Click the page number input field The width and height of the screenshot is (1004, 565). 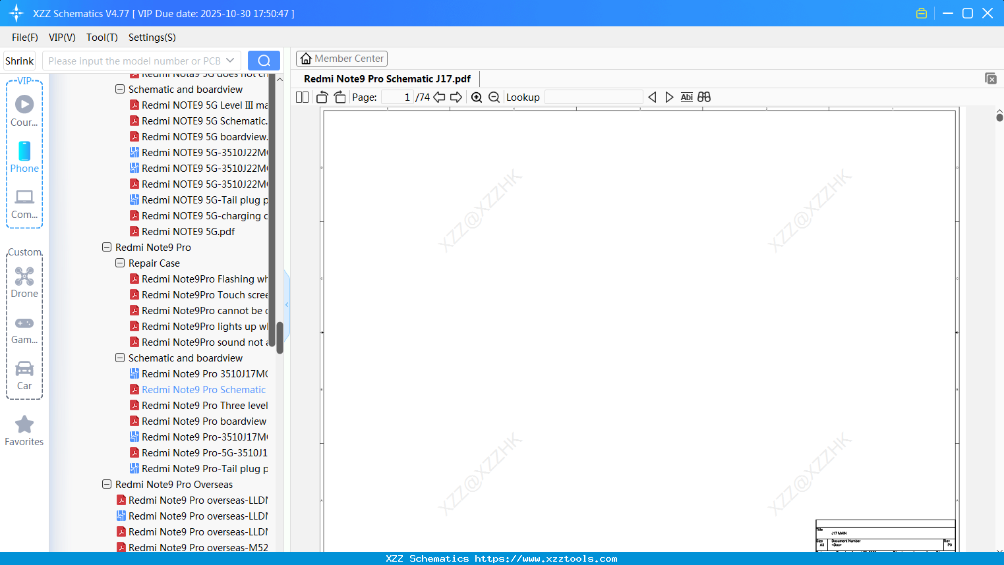[398, 97]
